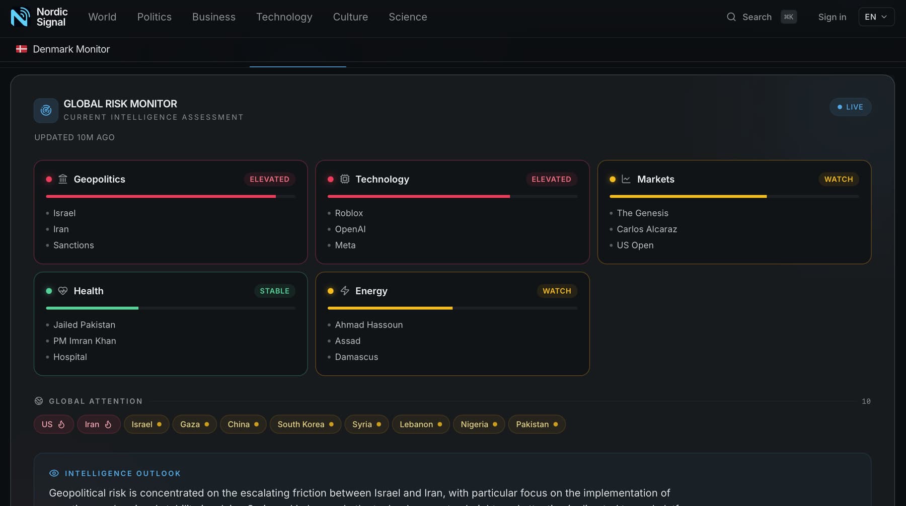This screenshot has width=906, height=506.
Task: Click the Energy lightning bolt icon
Action: 345,291
